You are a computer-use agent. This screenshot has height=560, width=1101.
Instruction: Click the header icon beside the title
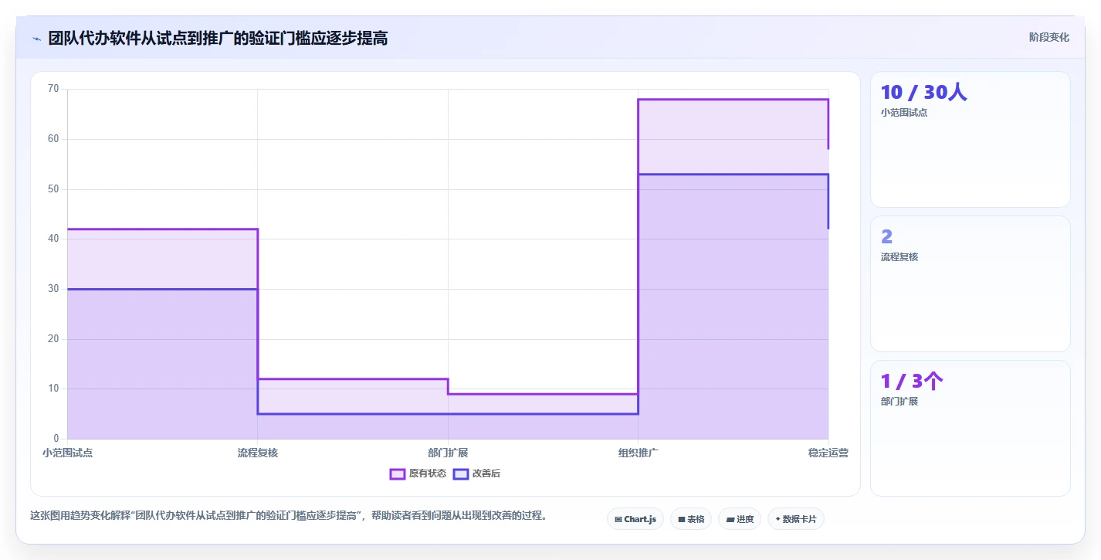pyautogui.click(x=36, y=39)
